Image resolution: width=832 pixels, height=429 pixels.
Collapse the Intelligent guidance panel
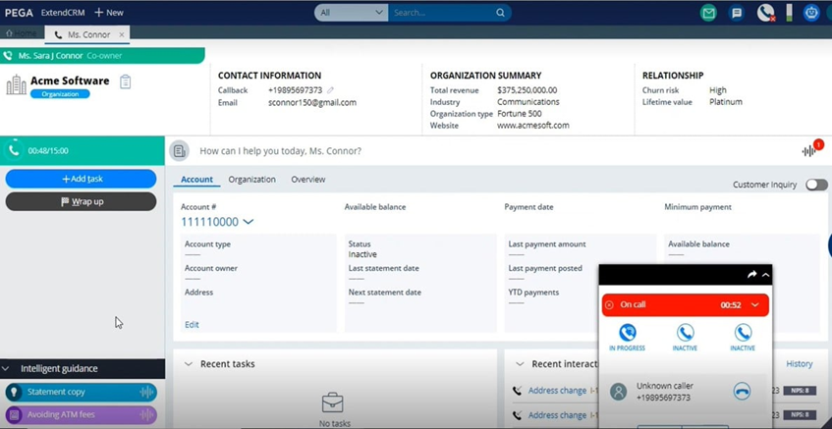6,368
